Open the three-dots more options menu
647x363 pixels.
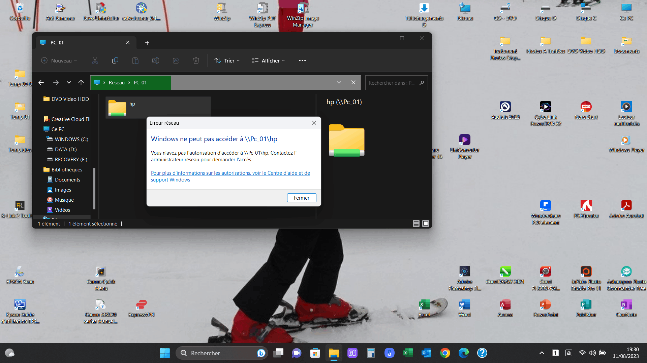(x=302, y=61)
